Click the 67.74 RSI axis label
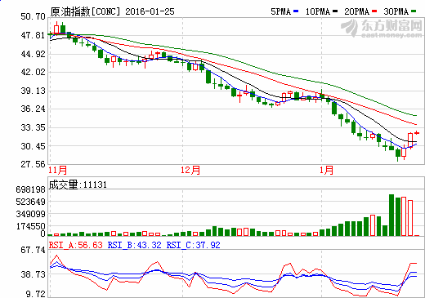 (x=33, y=250)
